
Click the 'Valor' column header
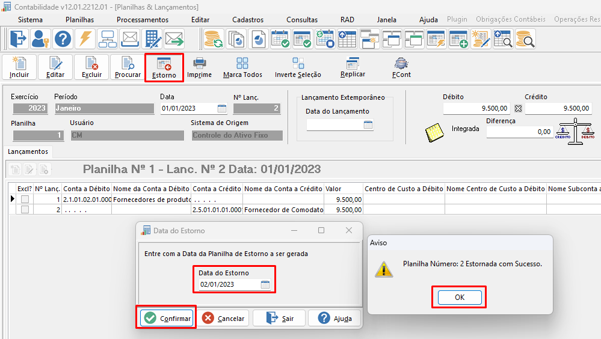coord(343,189)
